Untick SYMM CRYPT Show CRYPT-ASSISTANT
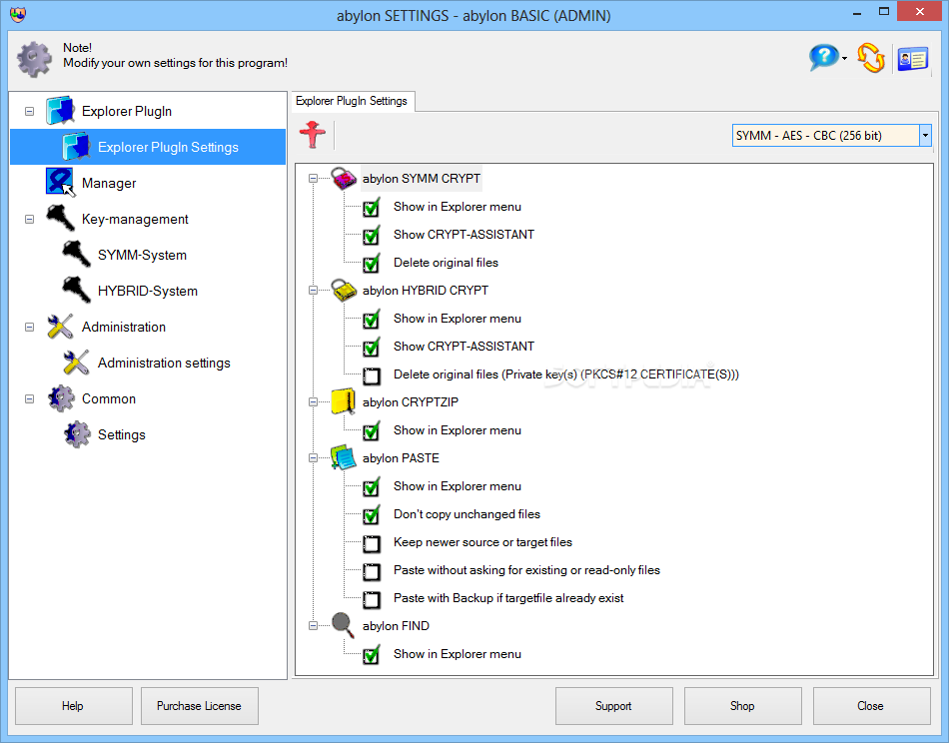This screenshot has height=743, width=949. 371,236
